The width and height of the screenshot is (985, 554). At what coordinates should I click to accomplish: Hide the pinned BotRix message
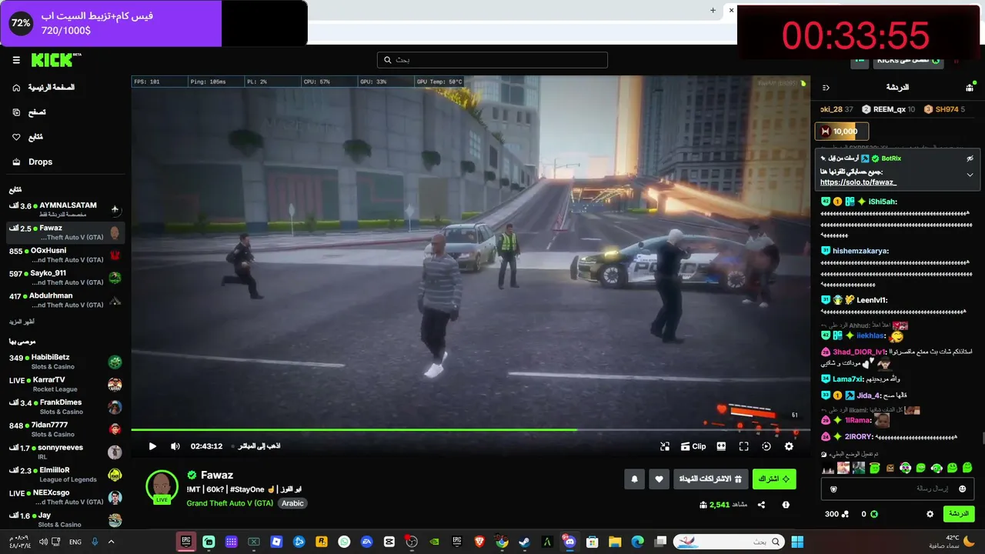(x=970, y=158)
